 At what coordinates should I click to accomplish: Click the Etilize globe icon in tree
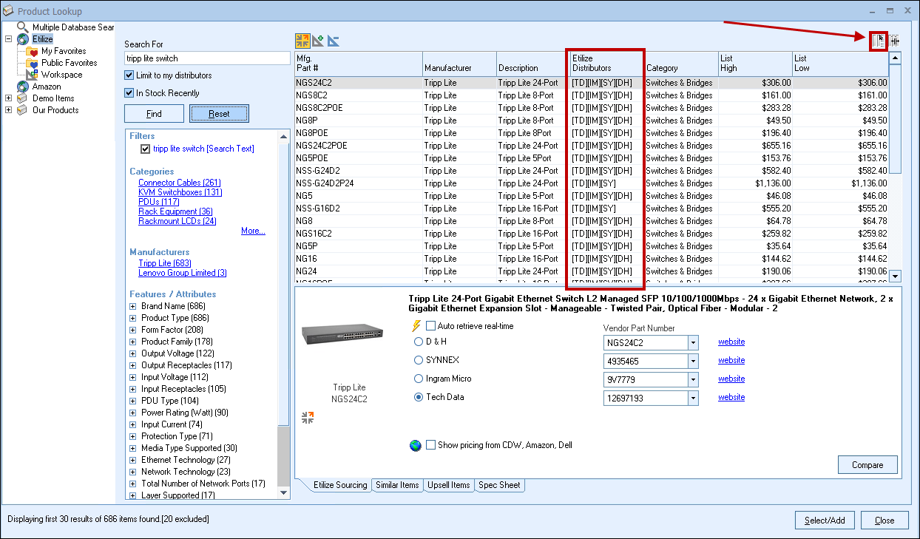tap(23, 39)
